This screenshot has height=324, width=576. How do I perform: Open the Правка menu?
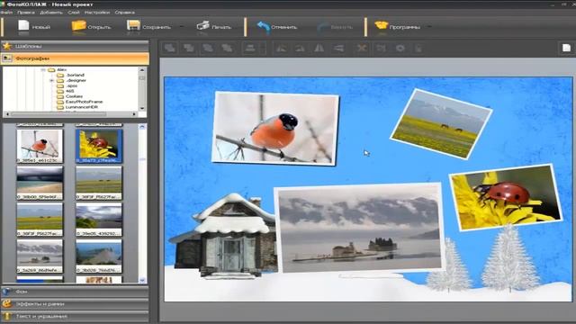26,12
